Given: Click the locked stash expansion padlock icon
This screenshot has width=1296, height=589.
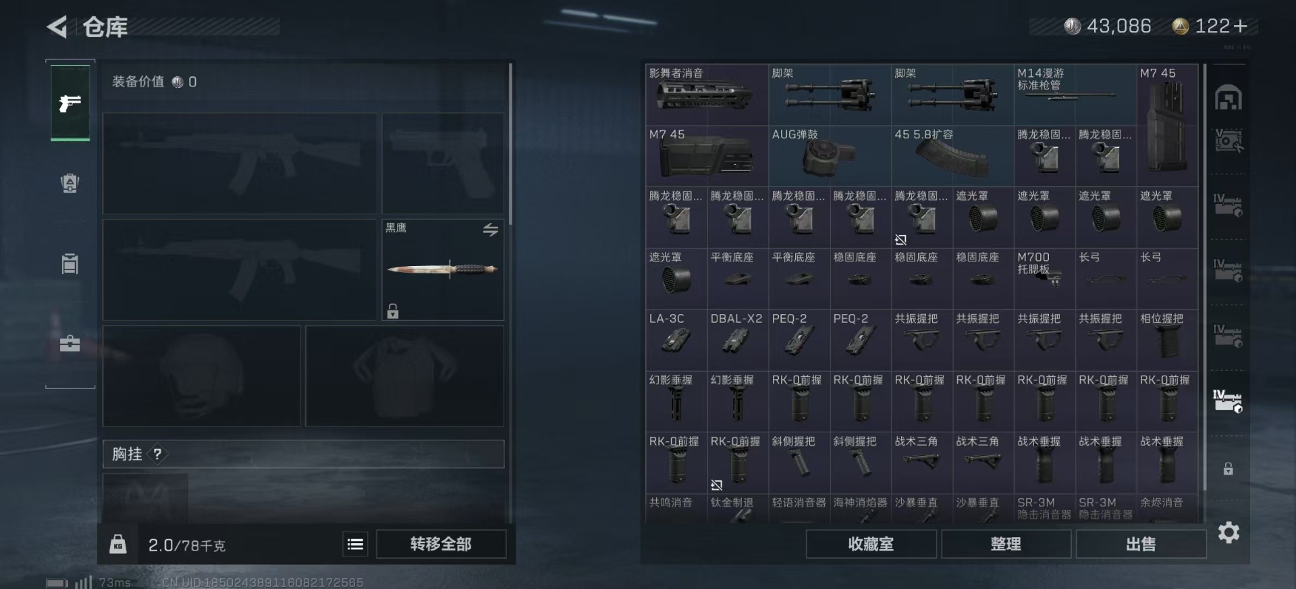Looking at the screenshot, I should click(x=1228, y=469).
